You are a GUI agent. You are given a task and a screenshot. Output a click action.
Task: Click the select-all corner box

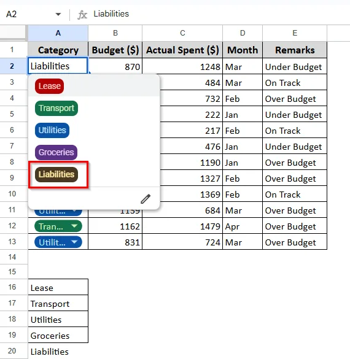tap(14, 33)
